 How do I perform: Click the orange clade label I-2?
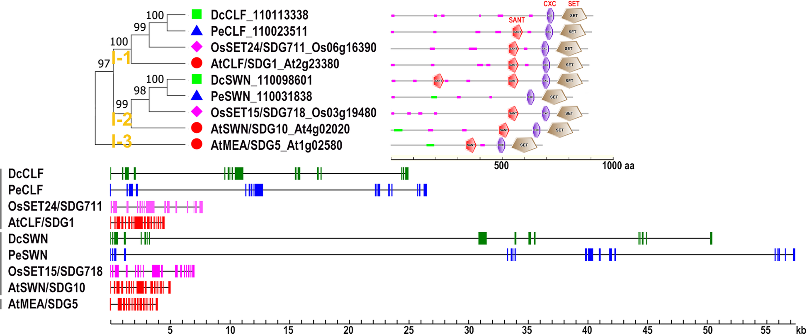click(122, 120)
